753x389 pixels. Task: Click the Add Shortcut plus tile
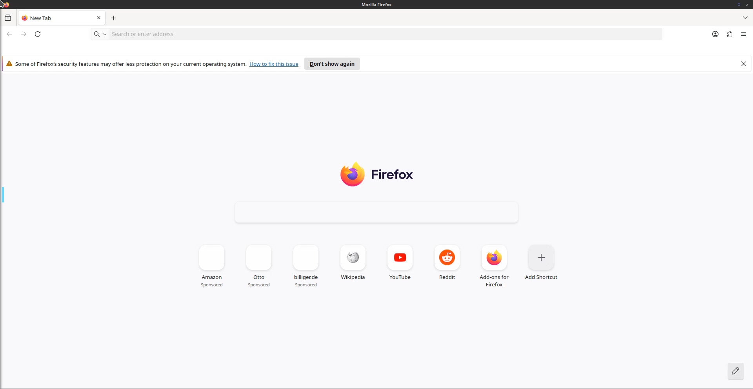tap(541, 258)
